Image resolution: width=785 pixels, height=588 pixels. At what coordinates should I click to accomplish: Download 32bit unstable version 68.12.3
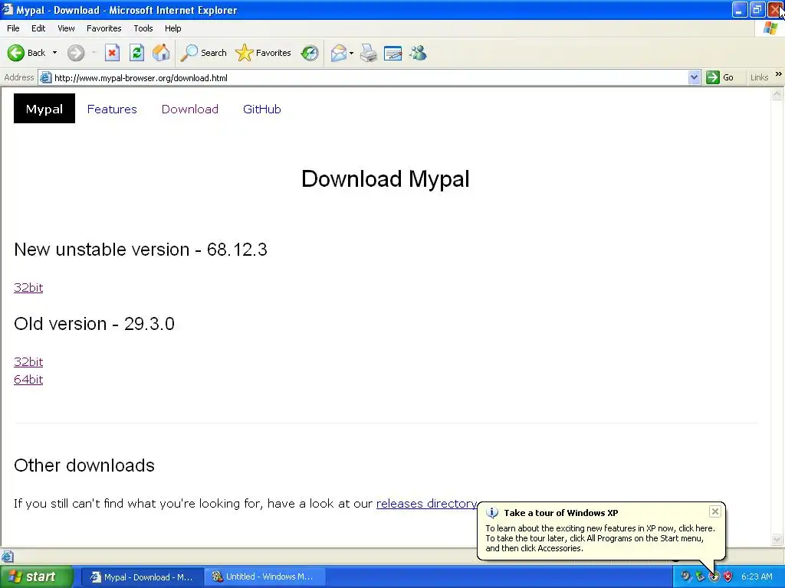pos(28,288)
